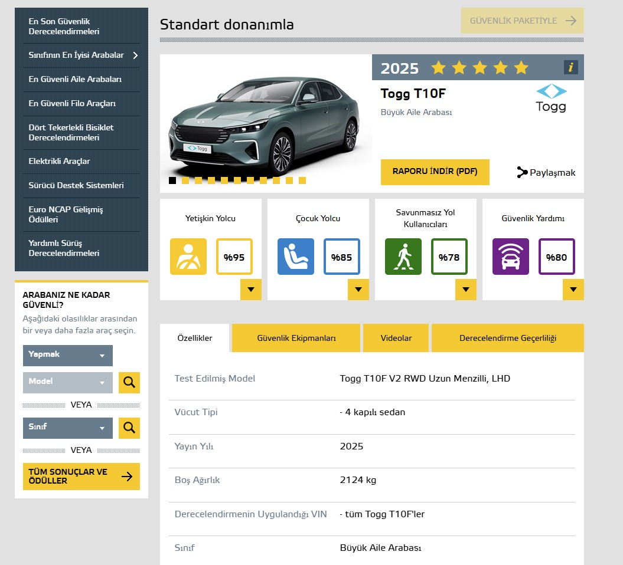Open the Model dropdown
This screenshot has width=623, height=565.
pos(68,383)
